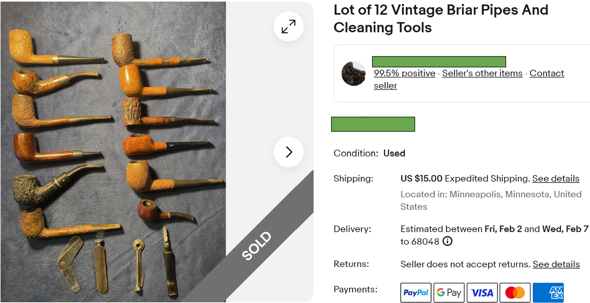This screenshot has height=303, width=590.
Task: Click the listing title text
Action: 441,19
